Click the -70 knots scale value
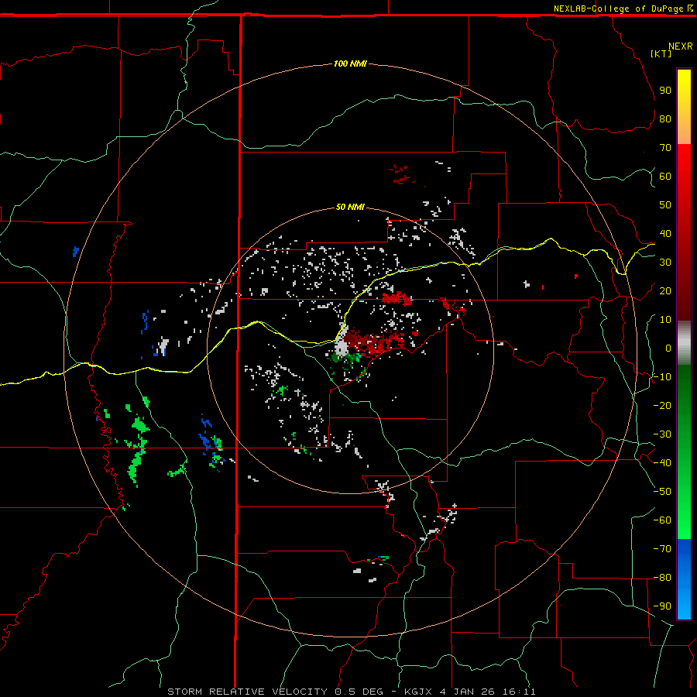 662,549
